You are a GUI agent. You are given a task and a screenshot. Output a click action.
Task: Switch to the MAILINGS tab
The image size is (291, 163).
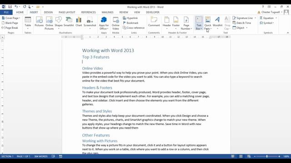point(107,12)
